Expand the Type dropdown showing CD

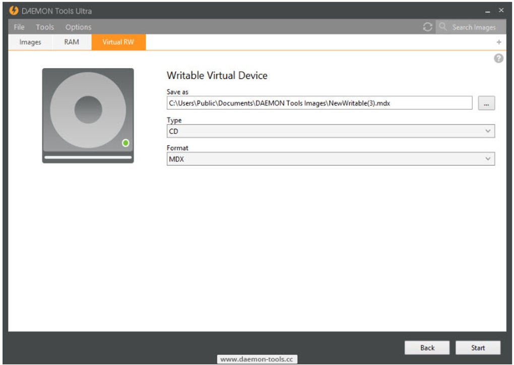tap(331, 131)
